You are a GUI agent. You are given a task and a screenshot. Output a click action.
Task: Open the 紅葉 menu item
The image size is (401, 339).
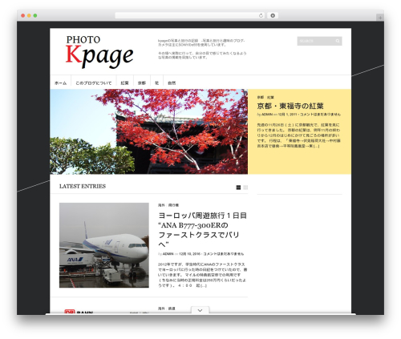tap(124, 83)
